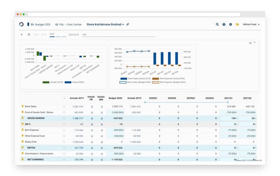280x176 pixels.
Task: Click the undo arrow icon
Action: click(35, 35)
